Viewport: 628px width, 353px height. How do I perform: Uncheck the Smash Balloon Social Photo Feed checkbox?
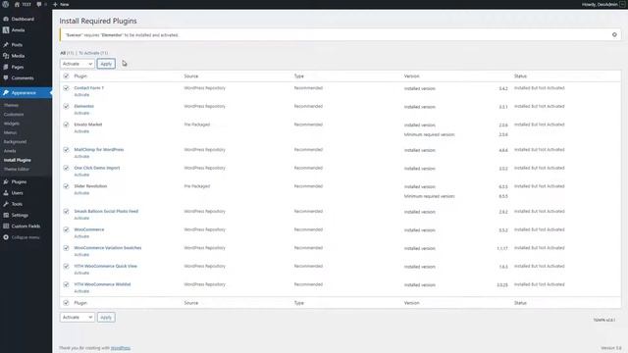[66, 212]
